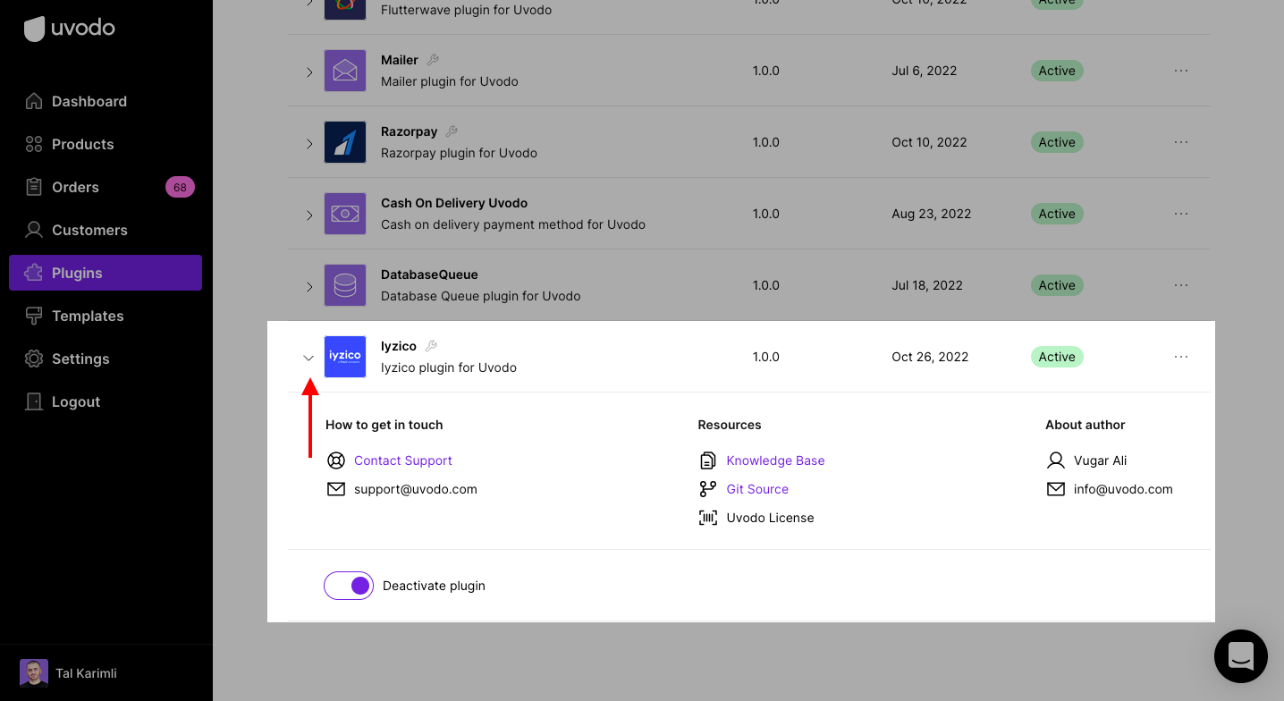Viewport: 1284px width, 701px height.
Task: Open the Contact Support link
Action: point(403,460)
